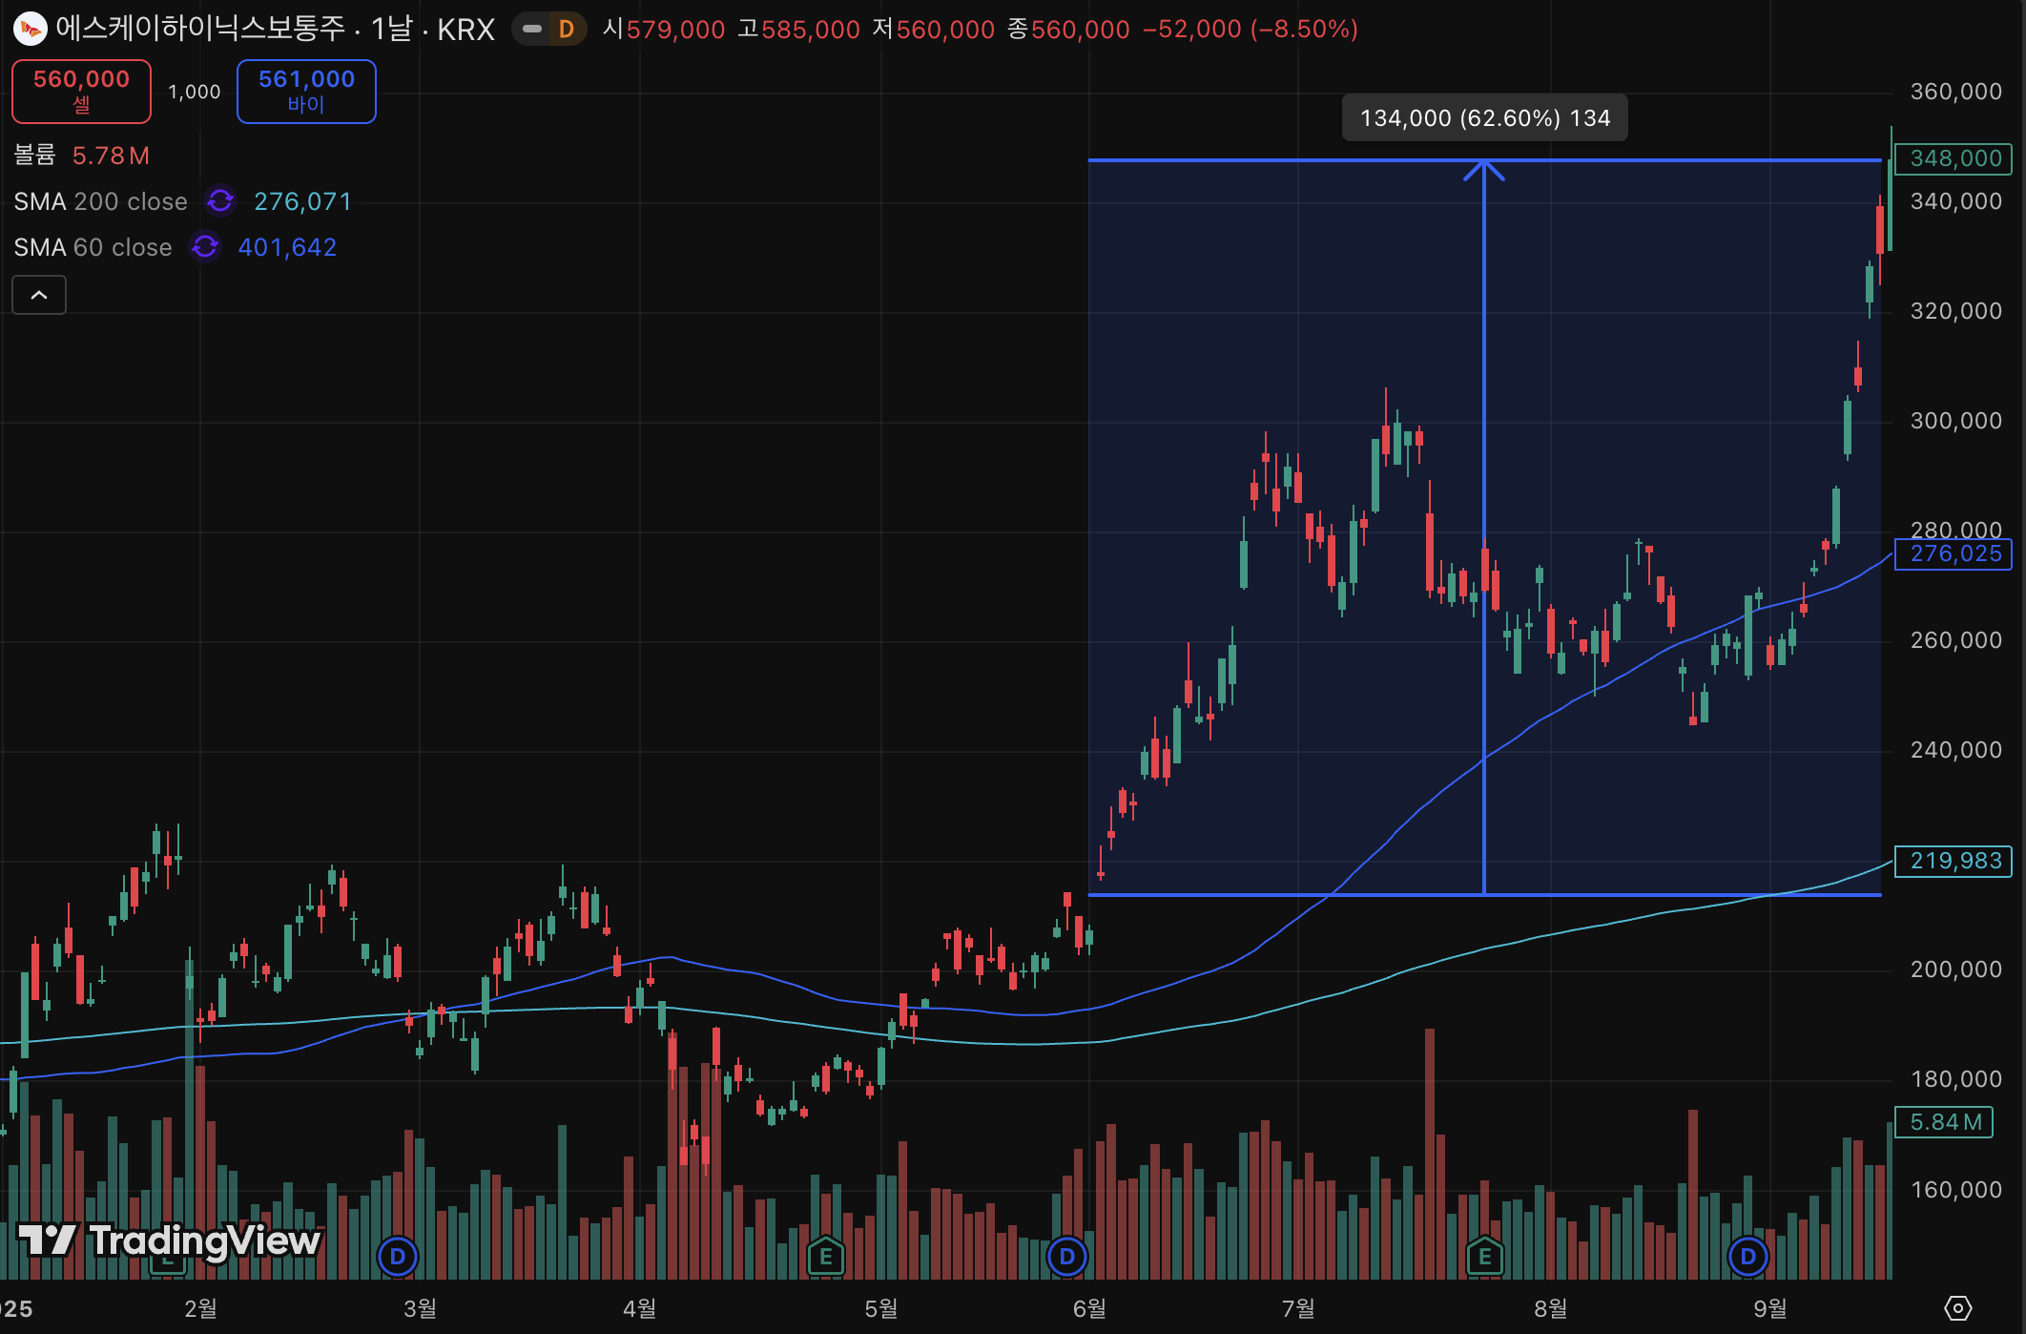
Task: Click the dividend marker near September
Action: point(1747,1257)
